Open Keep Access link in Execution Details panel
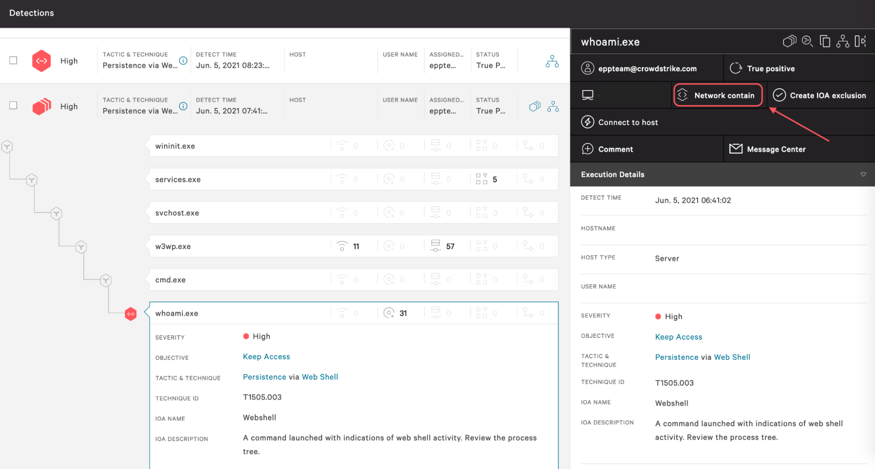 tap(678, 337)
